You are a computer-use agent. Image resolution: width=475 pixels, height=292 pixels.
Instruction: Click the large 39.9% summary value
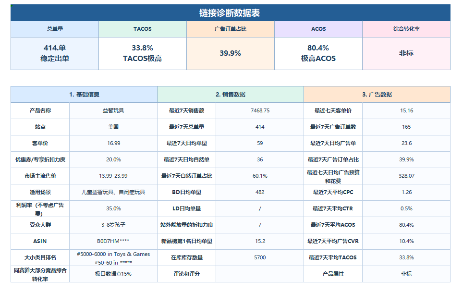[231, 53]
